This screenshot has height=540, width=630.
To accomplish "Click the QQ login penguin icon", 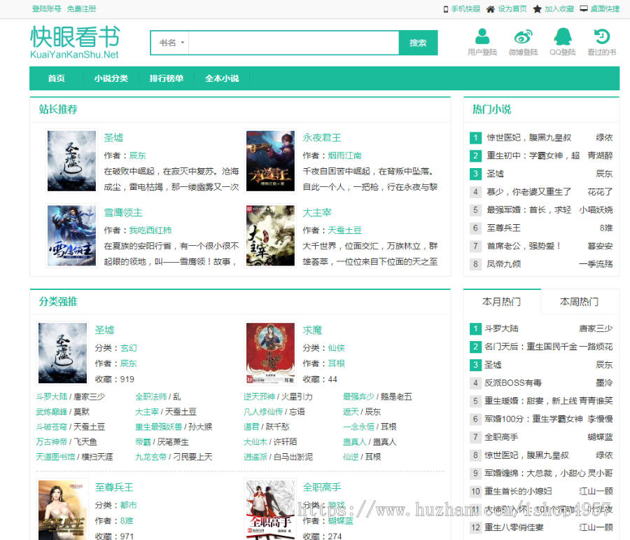I will pyautogui.click(x=563, y=36).
